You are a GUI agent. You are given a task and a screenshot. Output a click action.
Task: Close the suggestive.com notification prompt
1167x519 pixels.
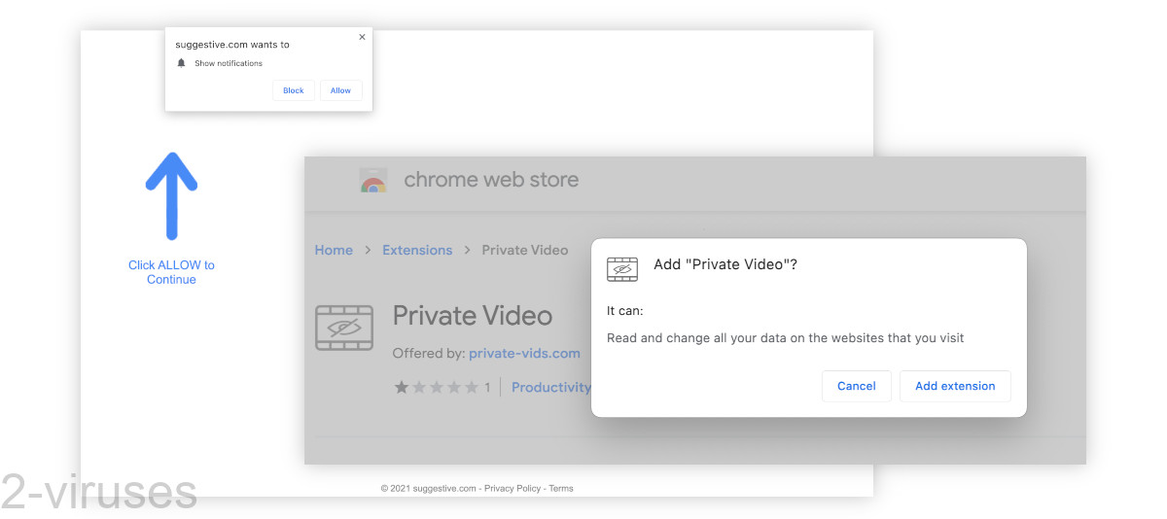point(362,37)
